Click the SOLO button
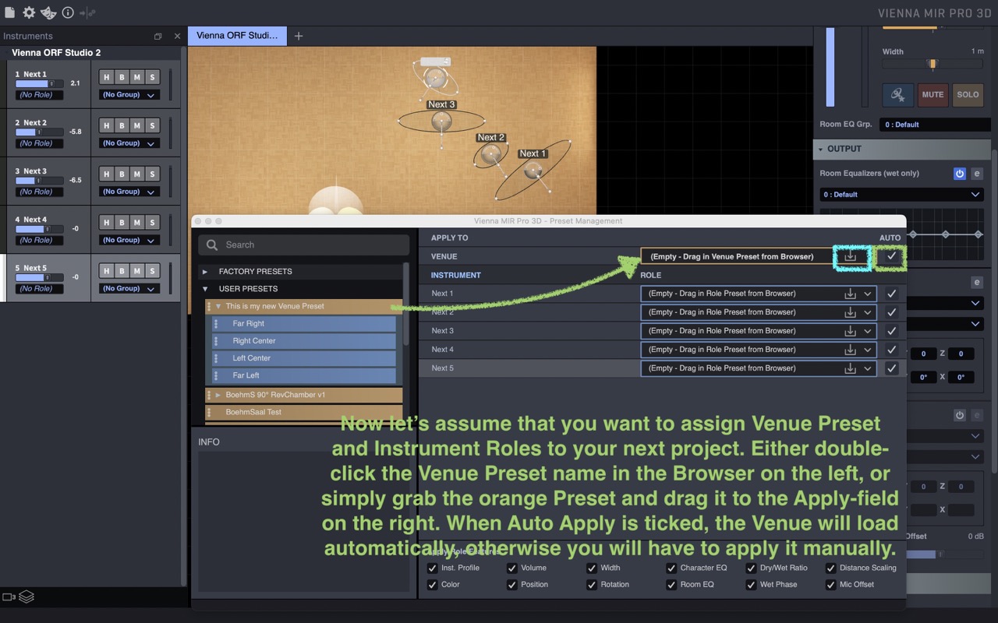This screenshot has width=998, height=623. click(x=968, y=94)
